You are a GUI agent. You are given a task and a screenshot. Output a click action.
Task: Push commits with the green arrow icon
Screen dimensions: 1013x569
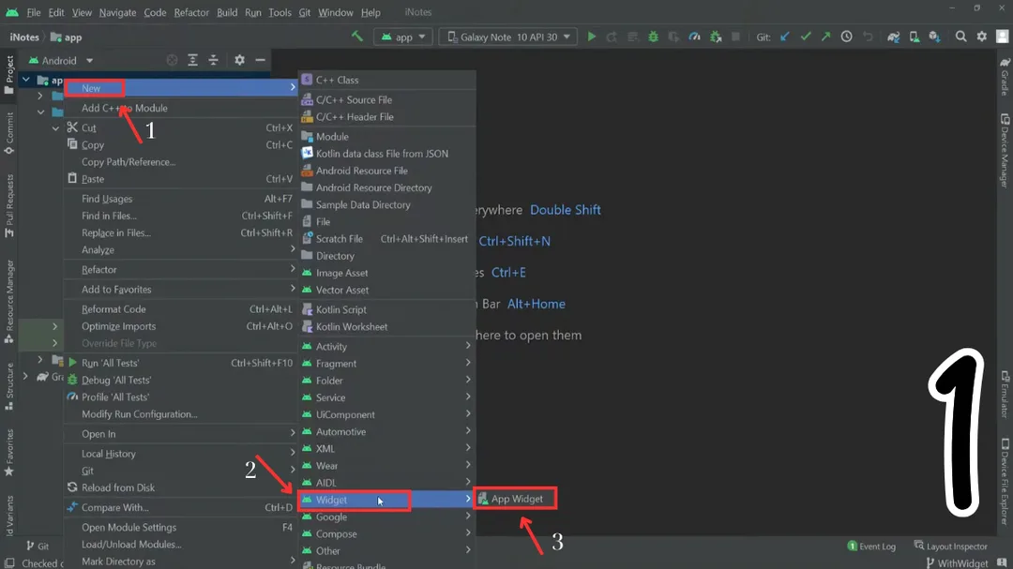[x=825, y=36]
